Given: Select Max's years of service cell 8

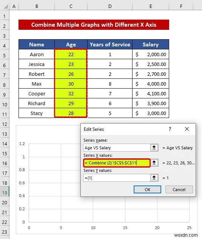Looking at the screenshot, I should [x=110, y=84].
